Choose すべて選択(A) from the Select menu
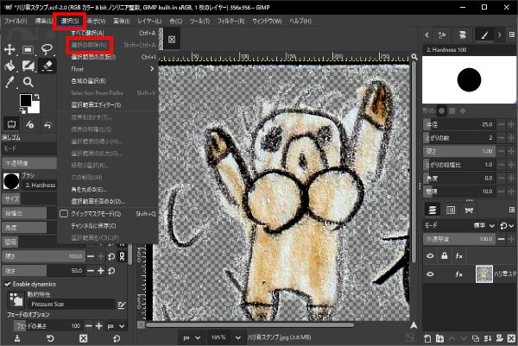Viewport: 518px width, 346px height. click(108, 33)
